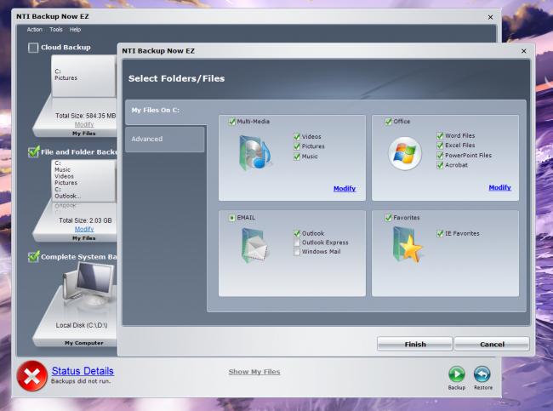Uncheck Excel Files checkbox
Image resolution: width=553 pixels, height=411 pixels.
pyautogui.click(x=440, y=146)
